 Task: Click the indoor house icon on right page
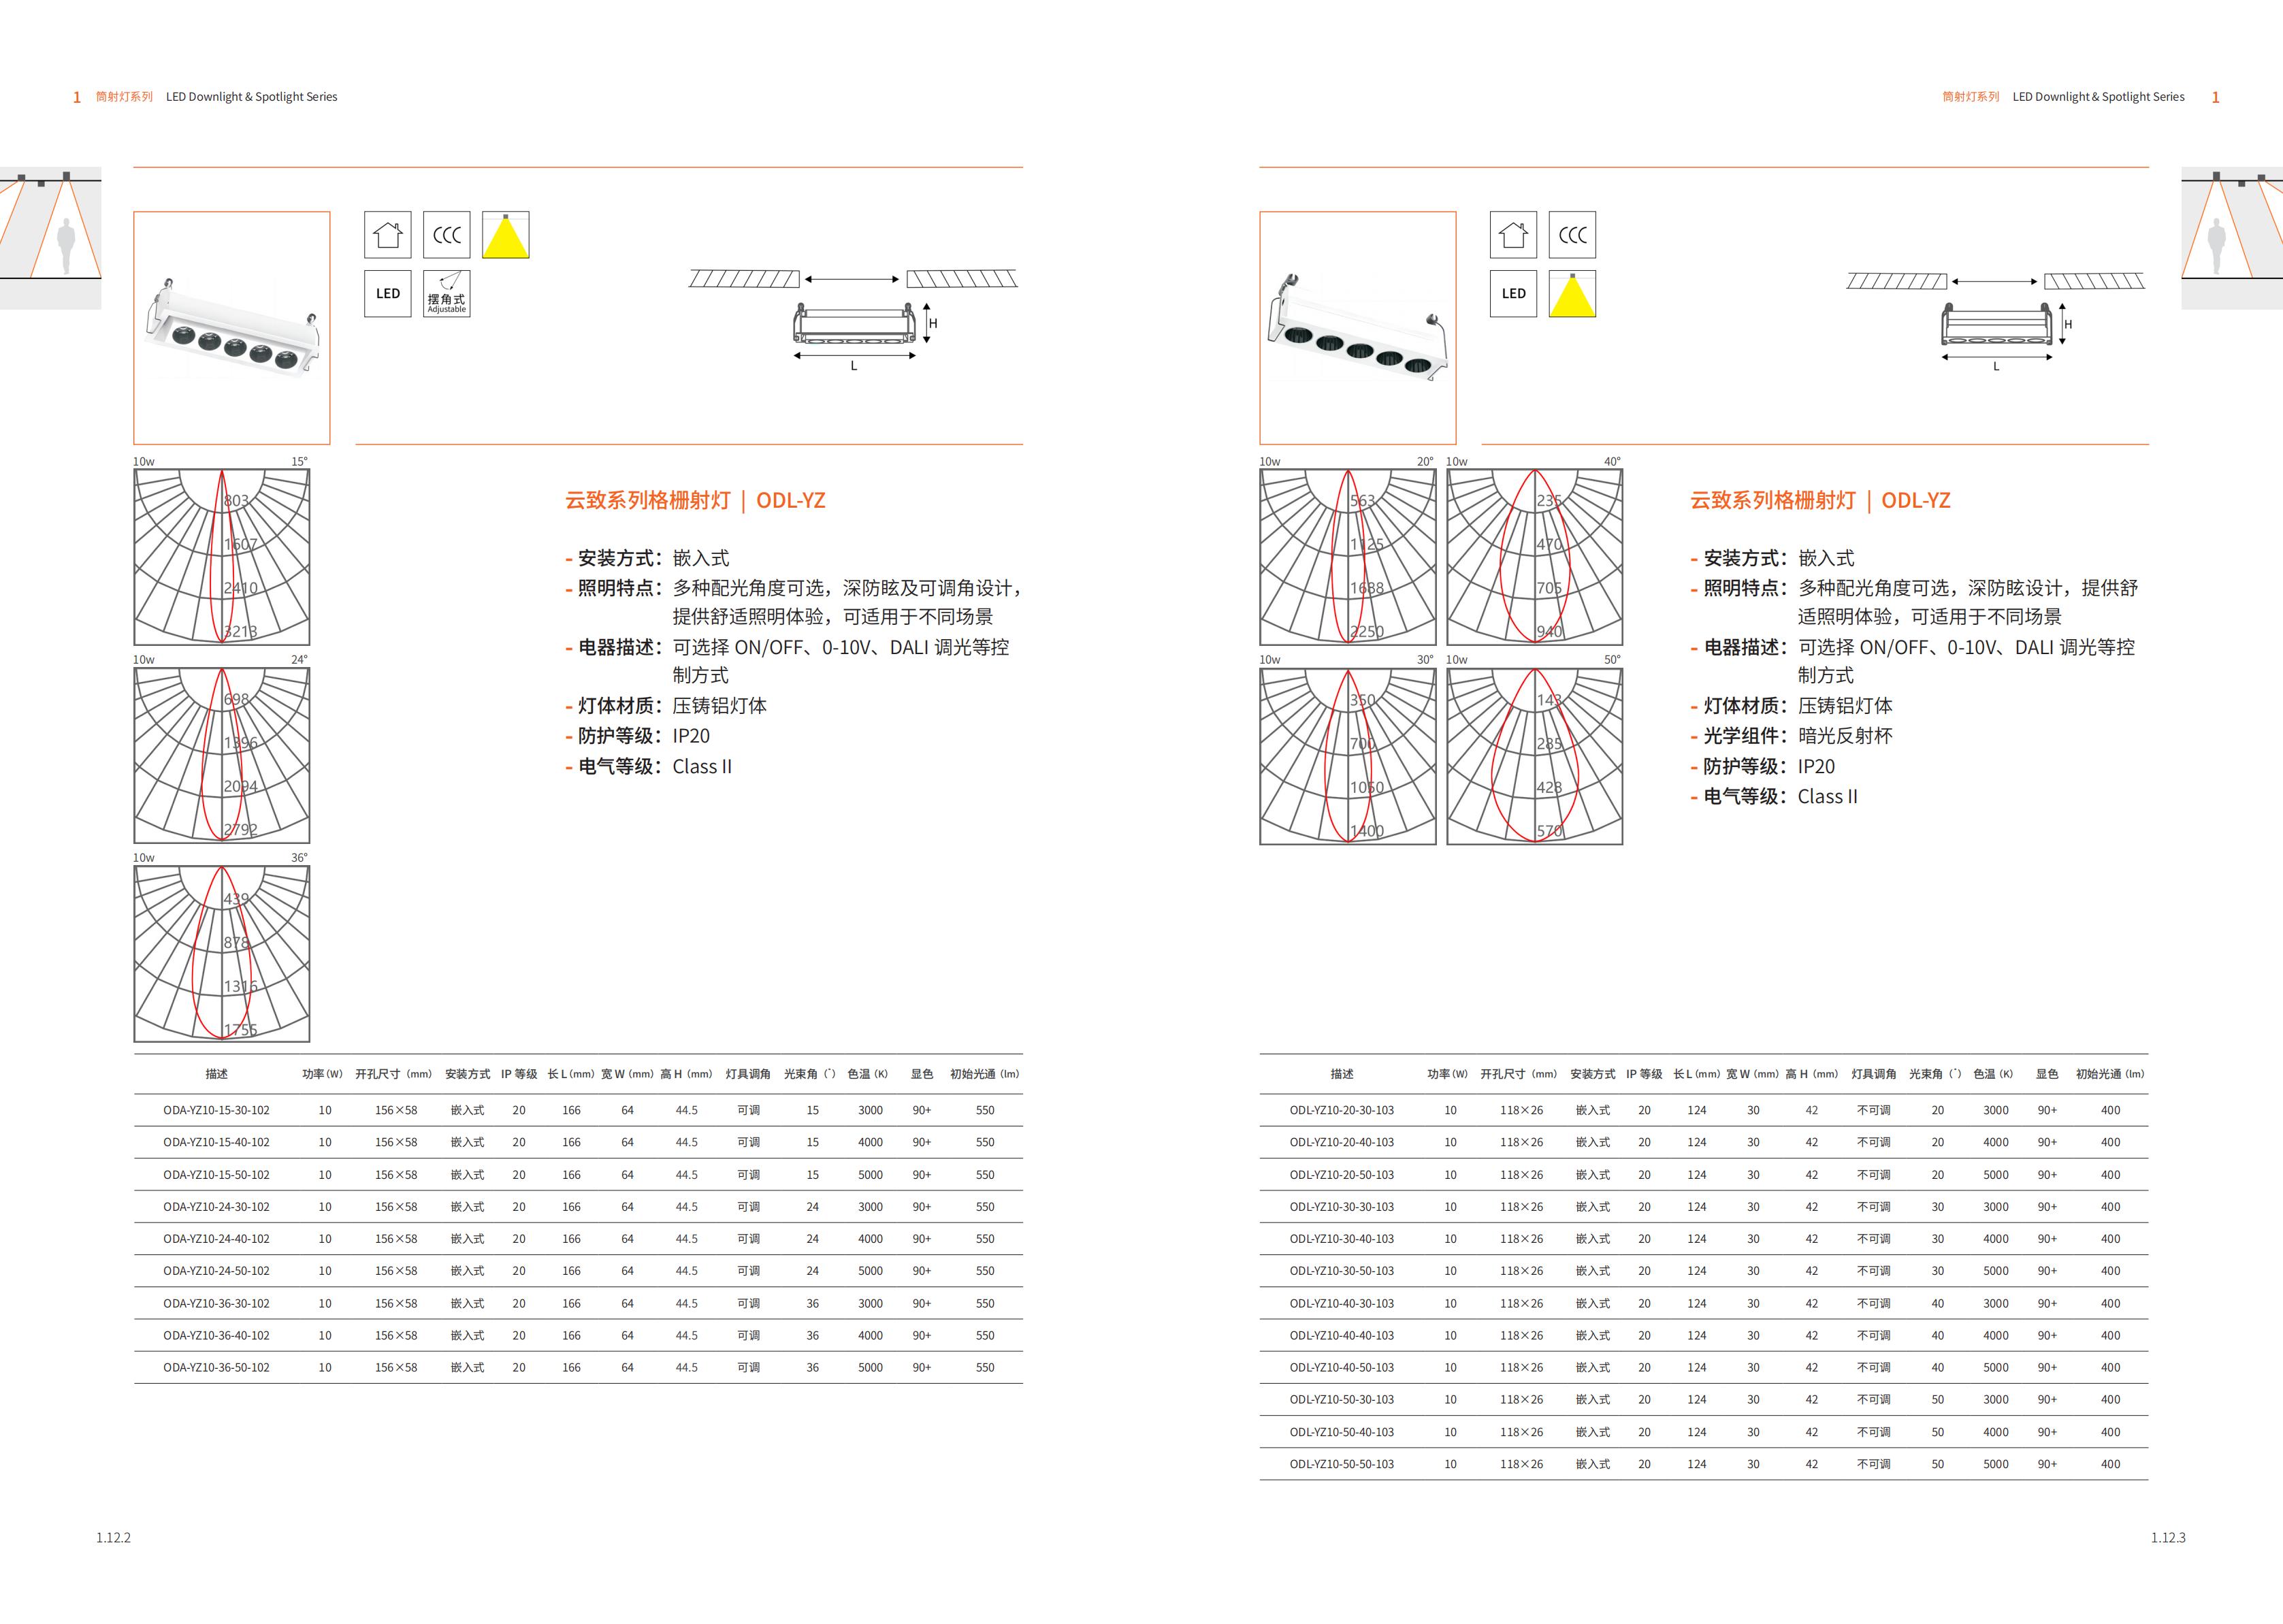[x=1513, y=235]
